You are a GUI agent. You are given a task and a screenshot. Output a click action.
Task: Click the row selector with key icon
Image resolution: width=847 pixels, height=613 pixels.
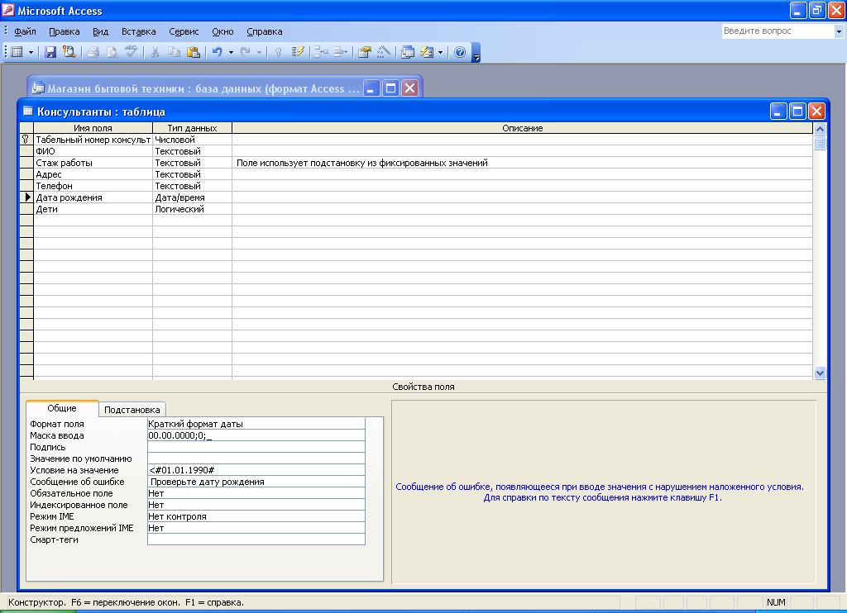(26, 140)
